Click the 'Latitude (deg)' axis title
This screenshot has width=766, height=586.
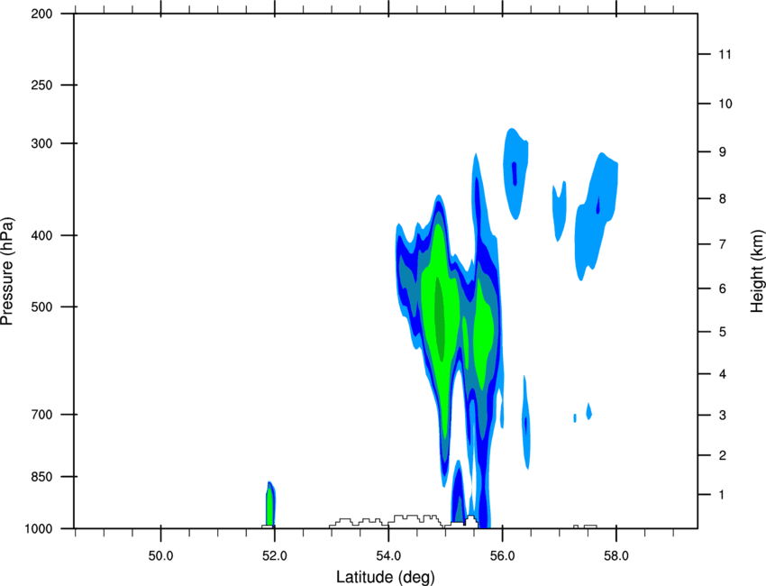[x=385, y=577]
